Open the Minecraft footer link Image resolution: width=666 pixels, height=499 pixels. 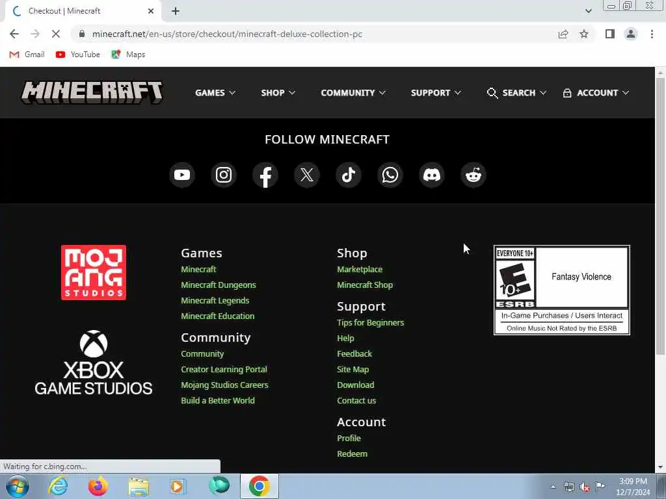[x=198, y=270]
